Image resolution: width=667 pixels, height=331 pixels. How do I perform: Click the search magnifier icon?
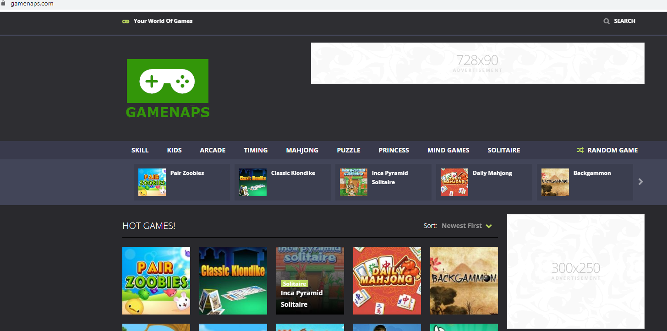click(x=607, y=21)
